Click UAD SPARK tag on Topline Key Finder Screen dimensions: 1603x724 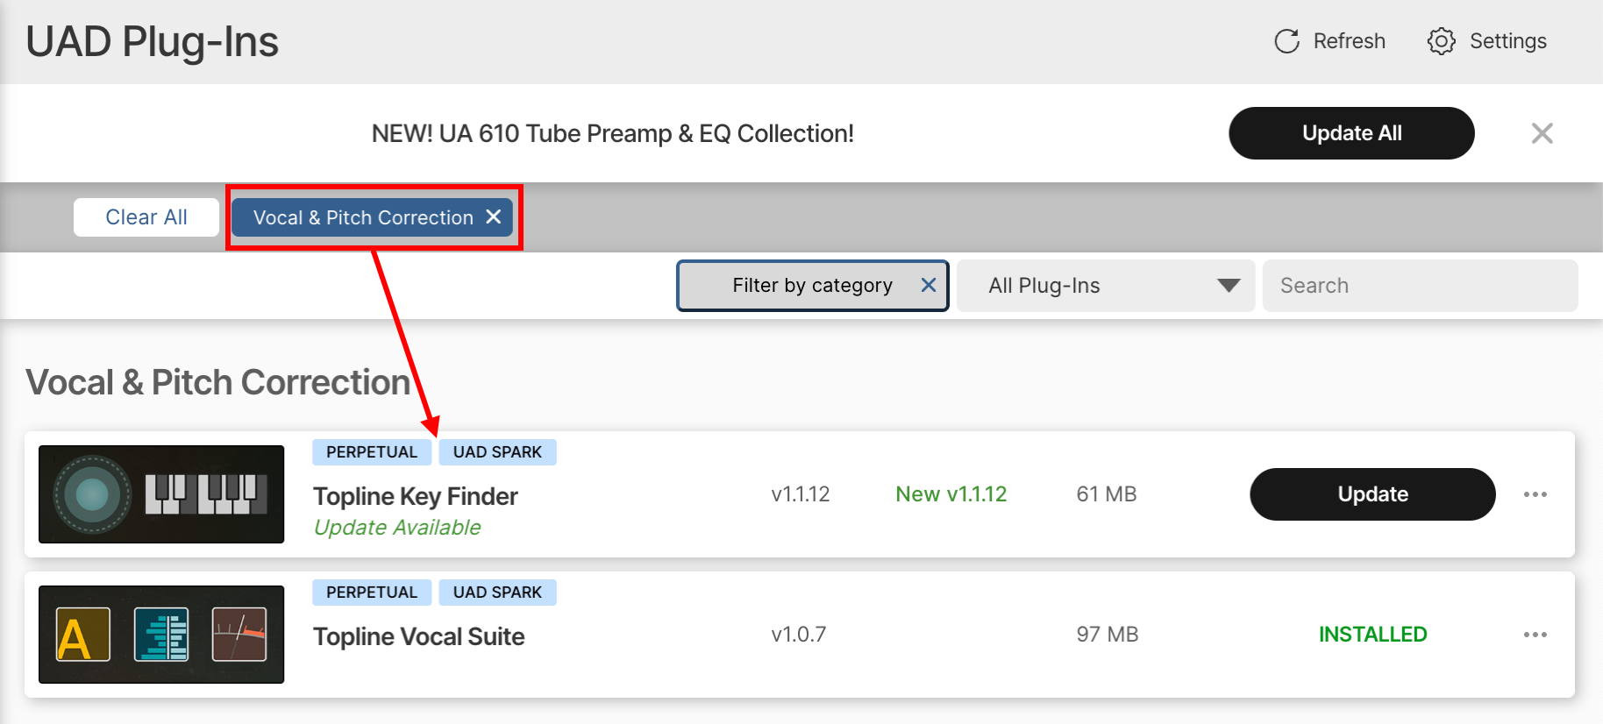[x=497, y=452]
